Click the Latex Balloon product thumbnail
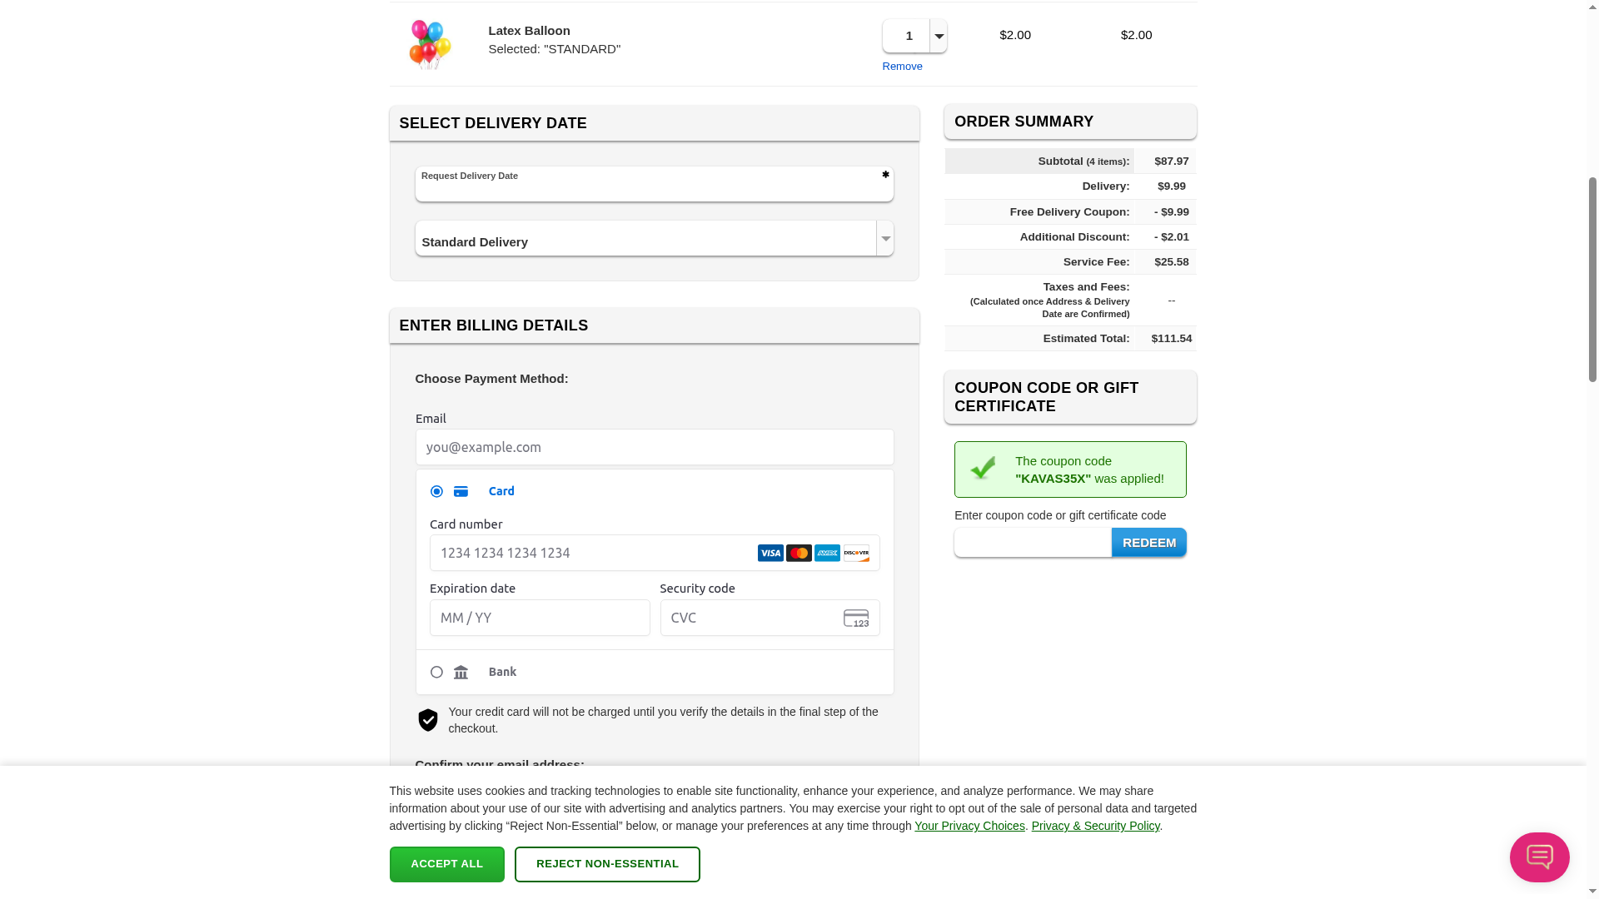Image resolution: width=1599 pixels, height=899 pixels. click(430, 44)
